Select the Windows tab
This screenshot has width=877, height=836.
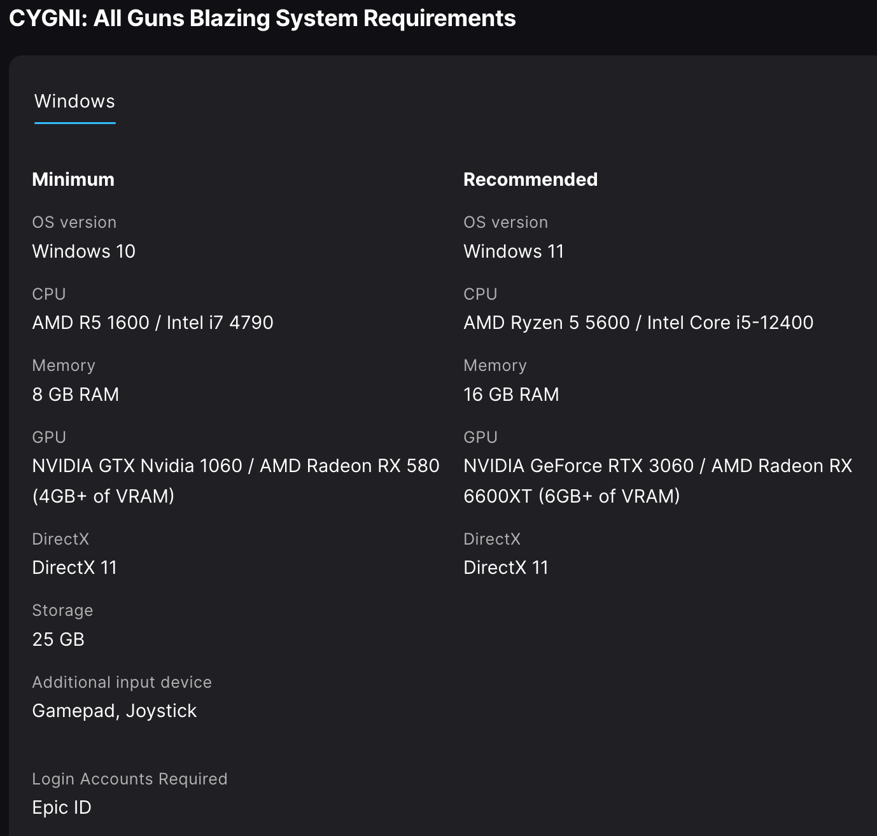tap(74, 101)
